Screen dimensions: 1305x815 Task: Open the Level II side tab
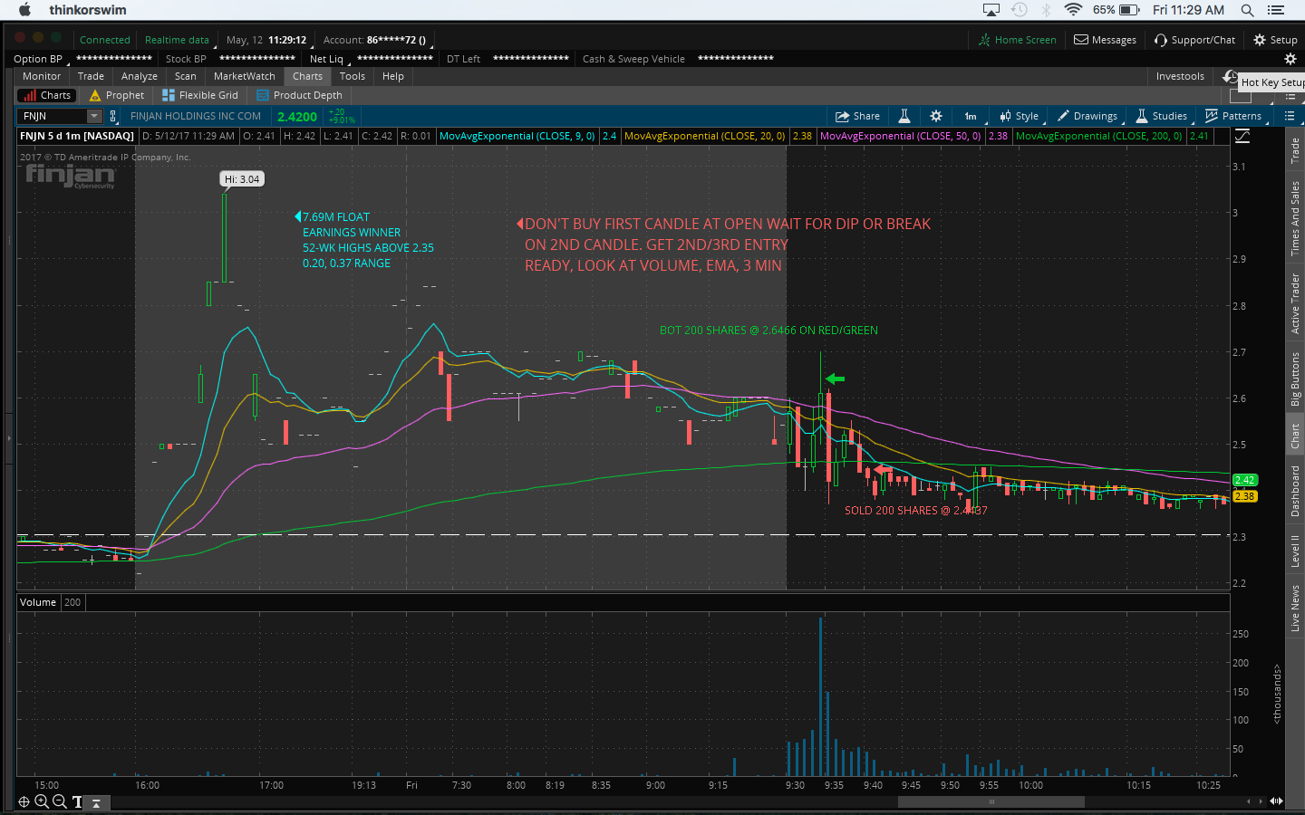click(1295, 551)
